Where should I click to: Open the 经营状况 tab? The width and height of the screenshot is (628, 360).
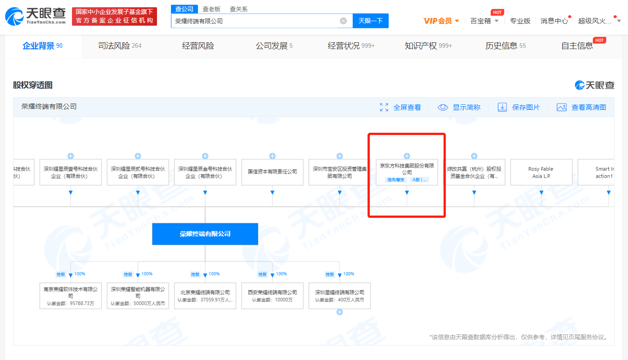tap(351, 46)
